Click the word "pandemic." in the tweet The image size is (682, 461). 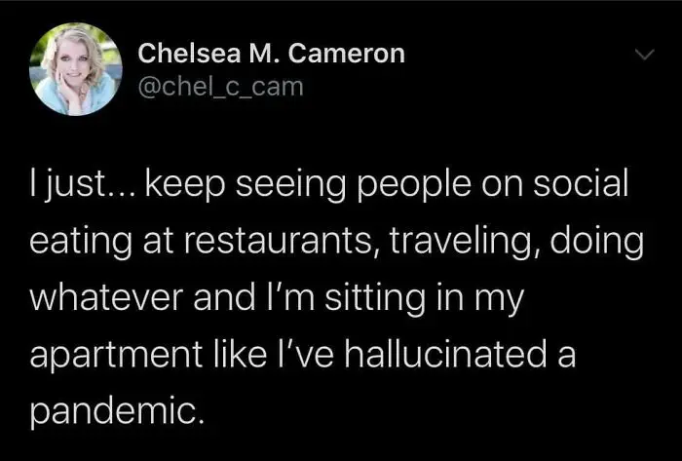coord(117,412)
